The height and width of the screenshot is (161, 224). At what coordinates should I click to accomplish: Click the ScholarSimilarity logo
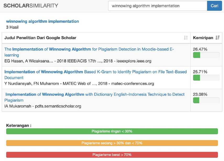pyautogui.click(x=31, y=6)
